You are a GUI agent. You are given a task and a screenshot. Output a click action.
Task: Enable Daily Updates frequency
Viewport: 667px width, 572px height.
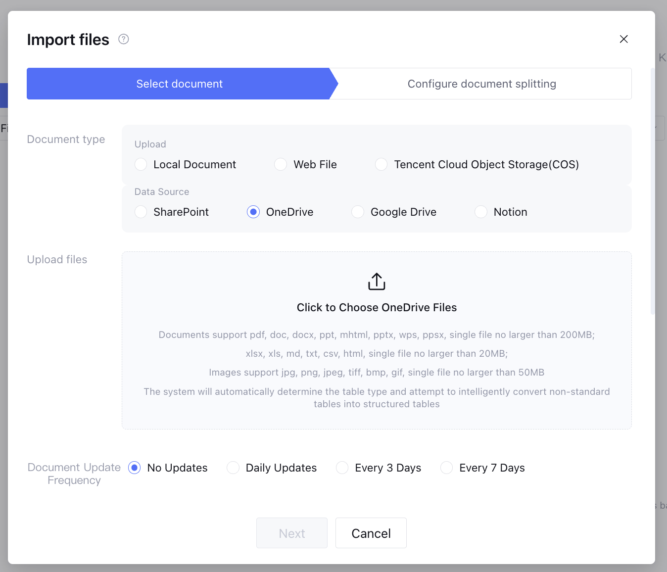(x=233, y=468)
